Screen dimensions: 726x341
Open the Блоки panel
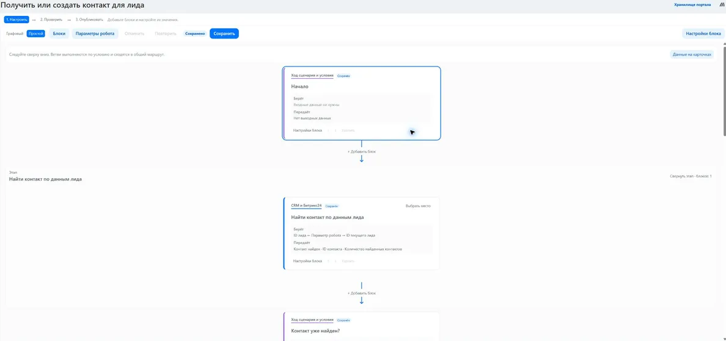pyautogui.click(x=59, y=34)
